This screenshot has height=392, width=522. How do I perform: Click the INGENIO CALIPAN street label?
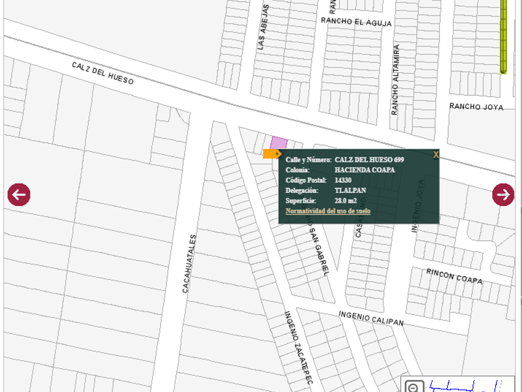tap(371, 319)
